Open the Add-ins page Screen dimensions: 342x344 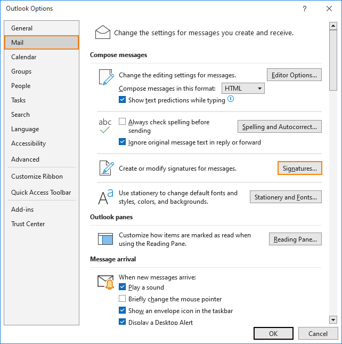(42, 210)
